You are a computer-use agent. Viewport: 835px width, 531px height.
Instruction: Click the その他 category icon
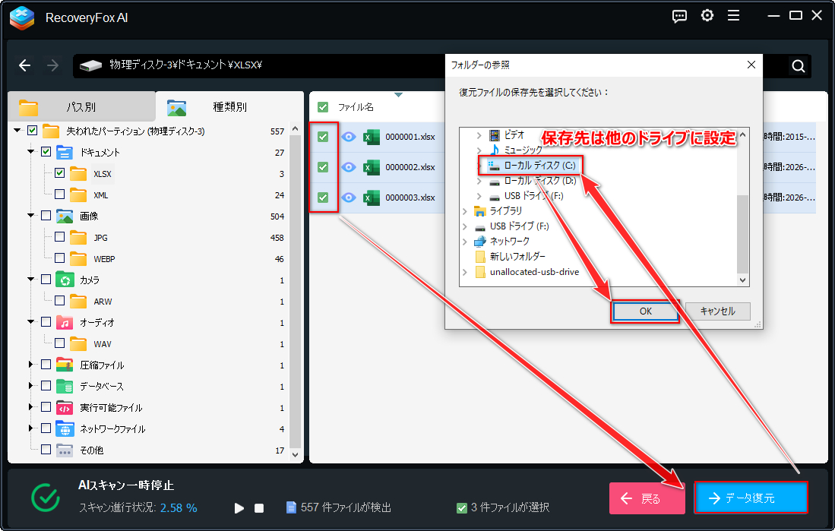click(65, 450)
